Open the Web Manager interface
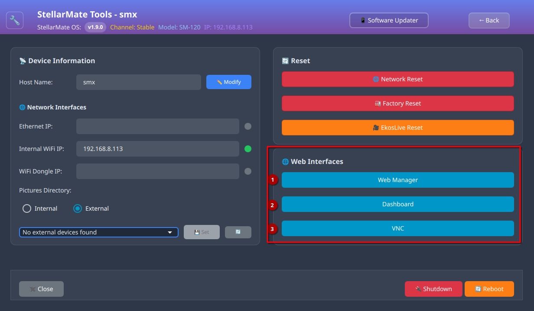 click(398, 180)
